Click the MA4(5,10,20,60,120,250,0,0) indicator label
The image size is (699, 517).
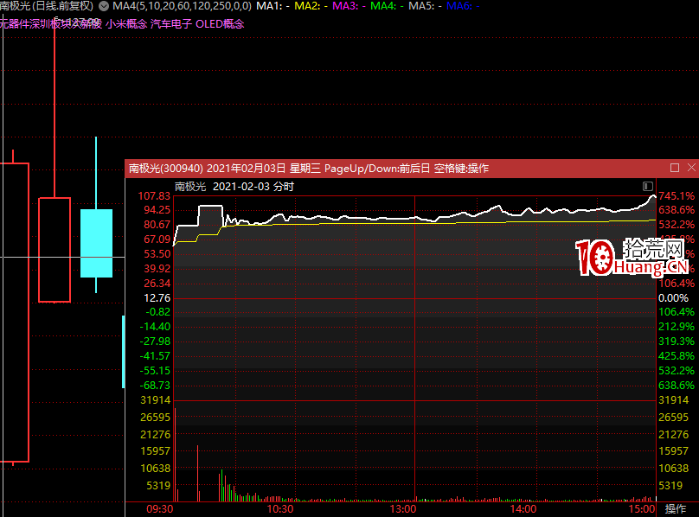182,6
